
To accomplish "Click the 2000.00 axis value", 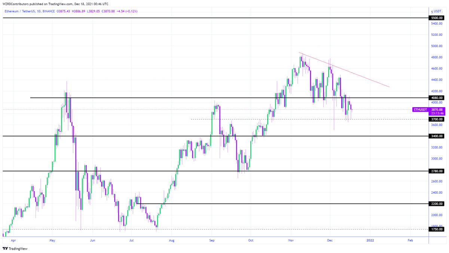I will [436, 215].
